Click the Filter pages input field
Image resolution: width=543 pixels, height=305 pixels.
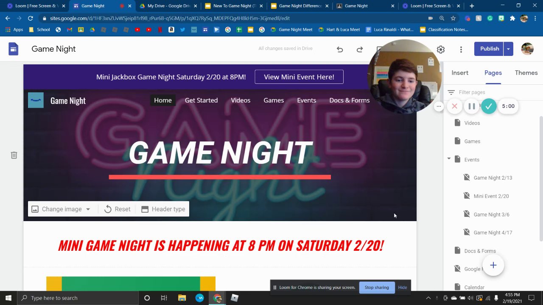(492, 92)
